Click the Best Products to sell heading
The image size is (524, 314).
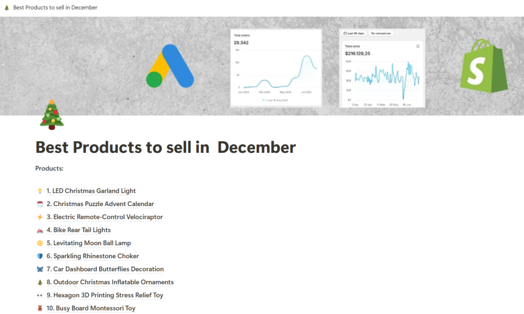[x=165, y=147]
